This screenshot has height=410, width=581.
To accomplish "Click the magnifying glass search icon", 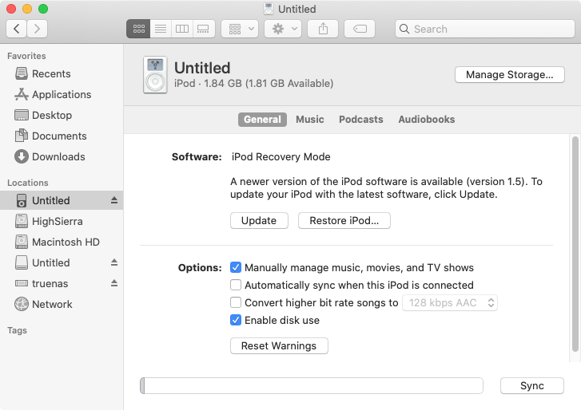I will pos(404,29).
